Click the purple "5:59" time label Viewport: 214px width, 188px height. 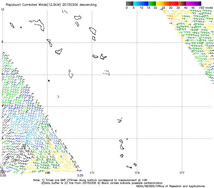click(80, 176)
